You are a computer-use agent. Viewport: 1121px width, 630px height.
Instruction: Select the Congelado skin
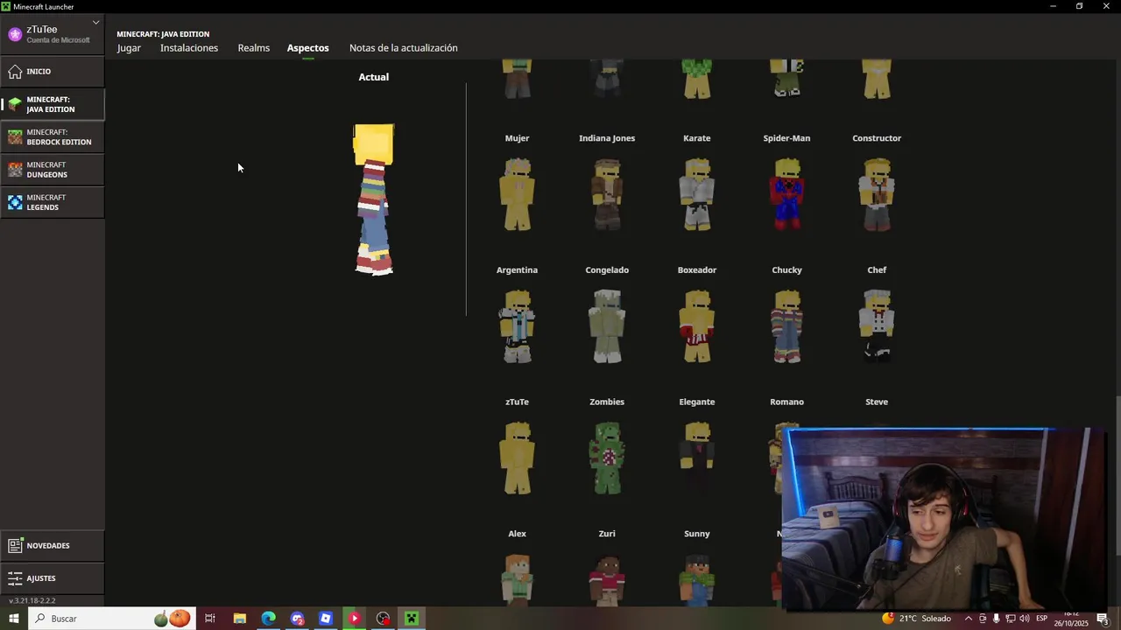607,326
